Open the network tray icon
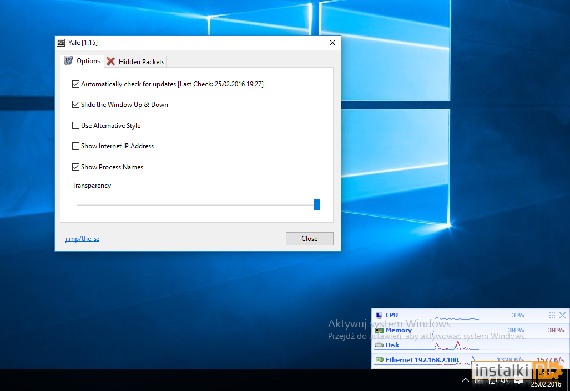 tap(492, 380)
